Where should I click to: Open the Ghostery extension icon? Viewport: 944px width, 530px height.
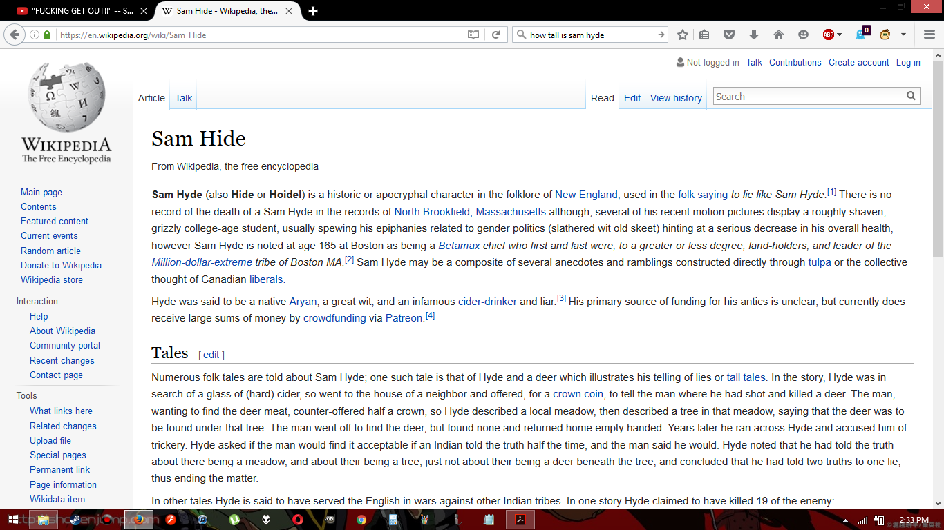click(x=861, y=35)
